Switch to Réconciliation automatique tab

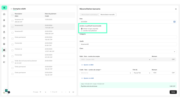point(89,15)
